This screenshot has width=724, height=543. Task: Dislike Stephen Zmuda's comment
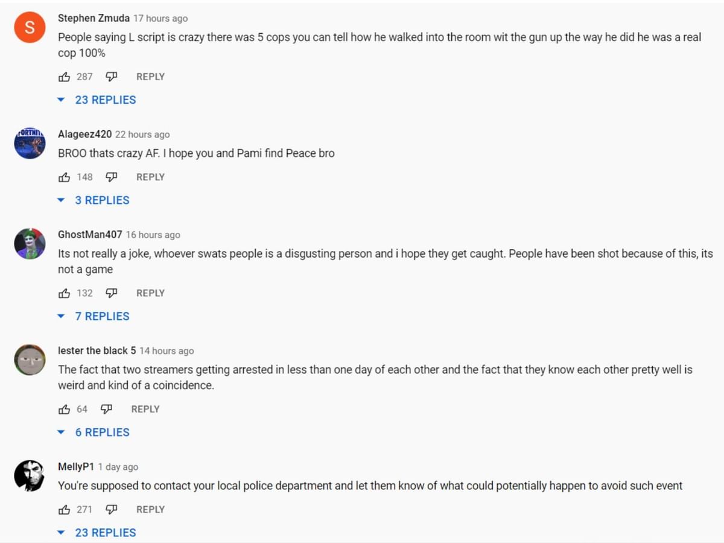111,77
